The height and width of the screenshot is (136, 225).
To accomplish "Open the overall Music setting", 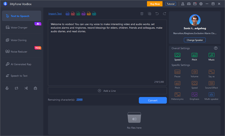I will (212, 55).
